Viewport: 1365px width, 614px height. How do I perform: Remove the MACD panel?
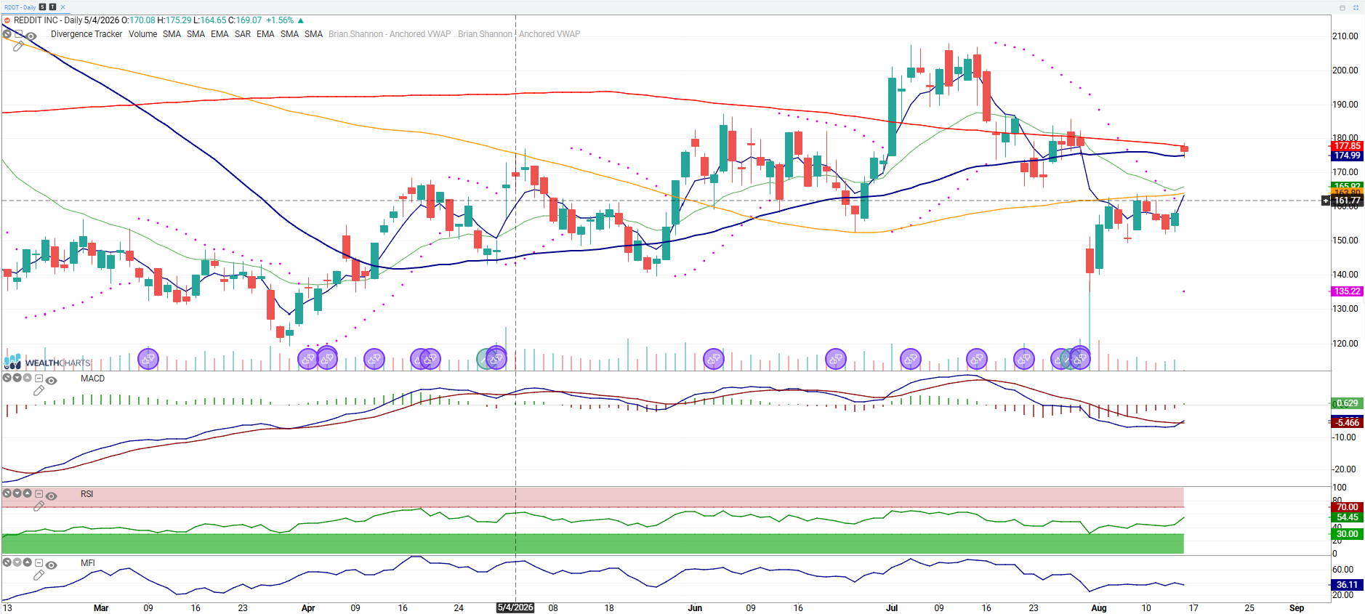(x=7, y=378)
